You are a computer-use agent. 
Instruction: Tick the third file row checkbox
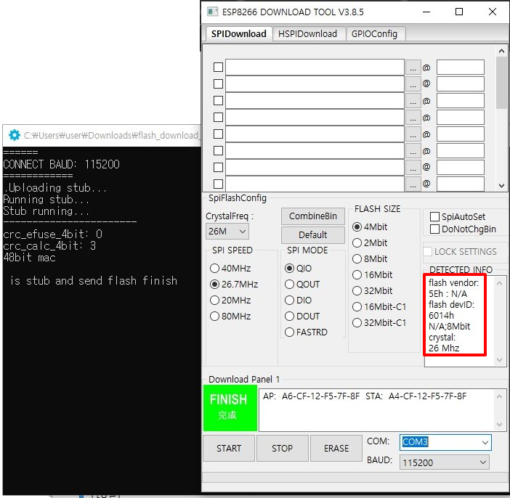pyautogui.click(x=218, y=100)
